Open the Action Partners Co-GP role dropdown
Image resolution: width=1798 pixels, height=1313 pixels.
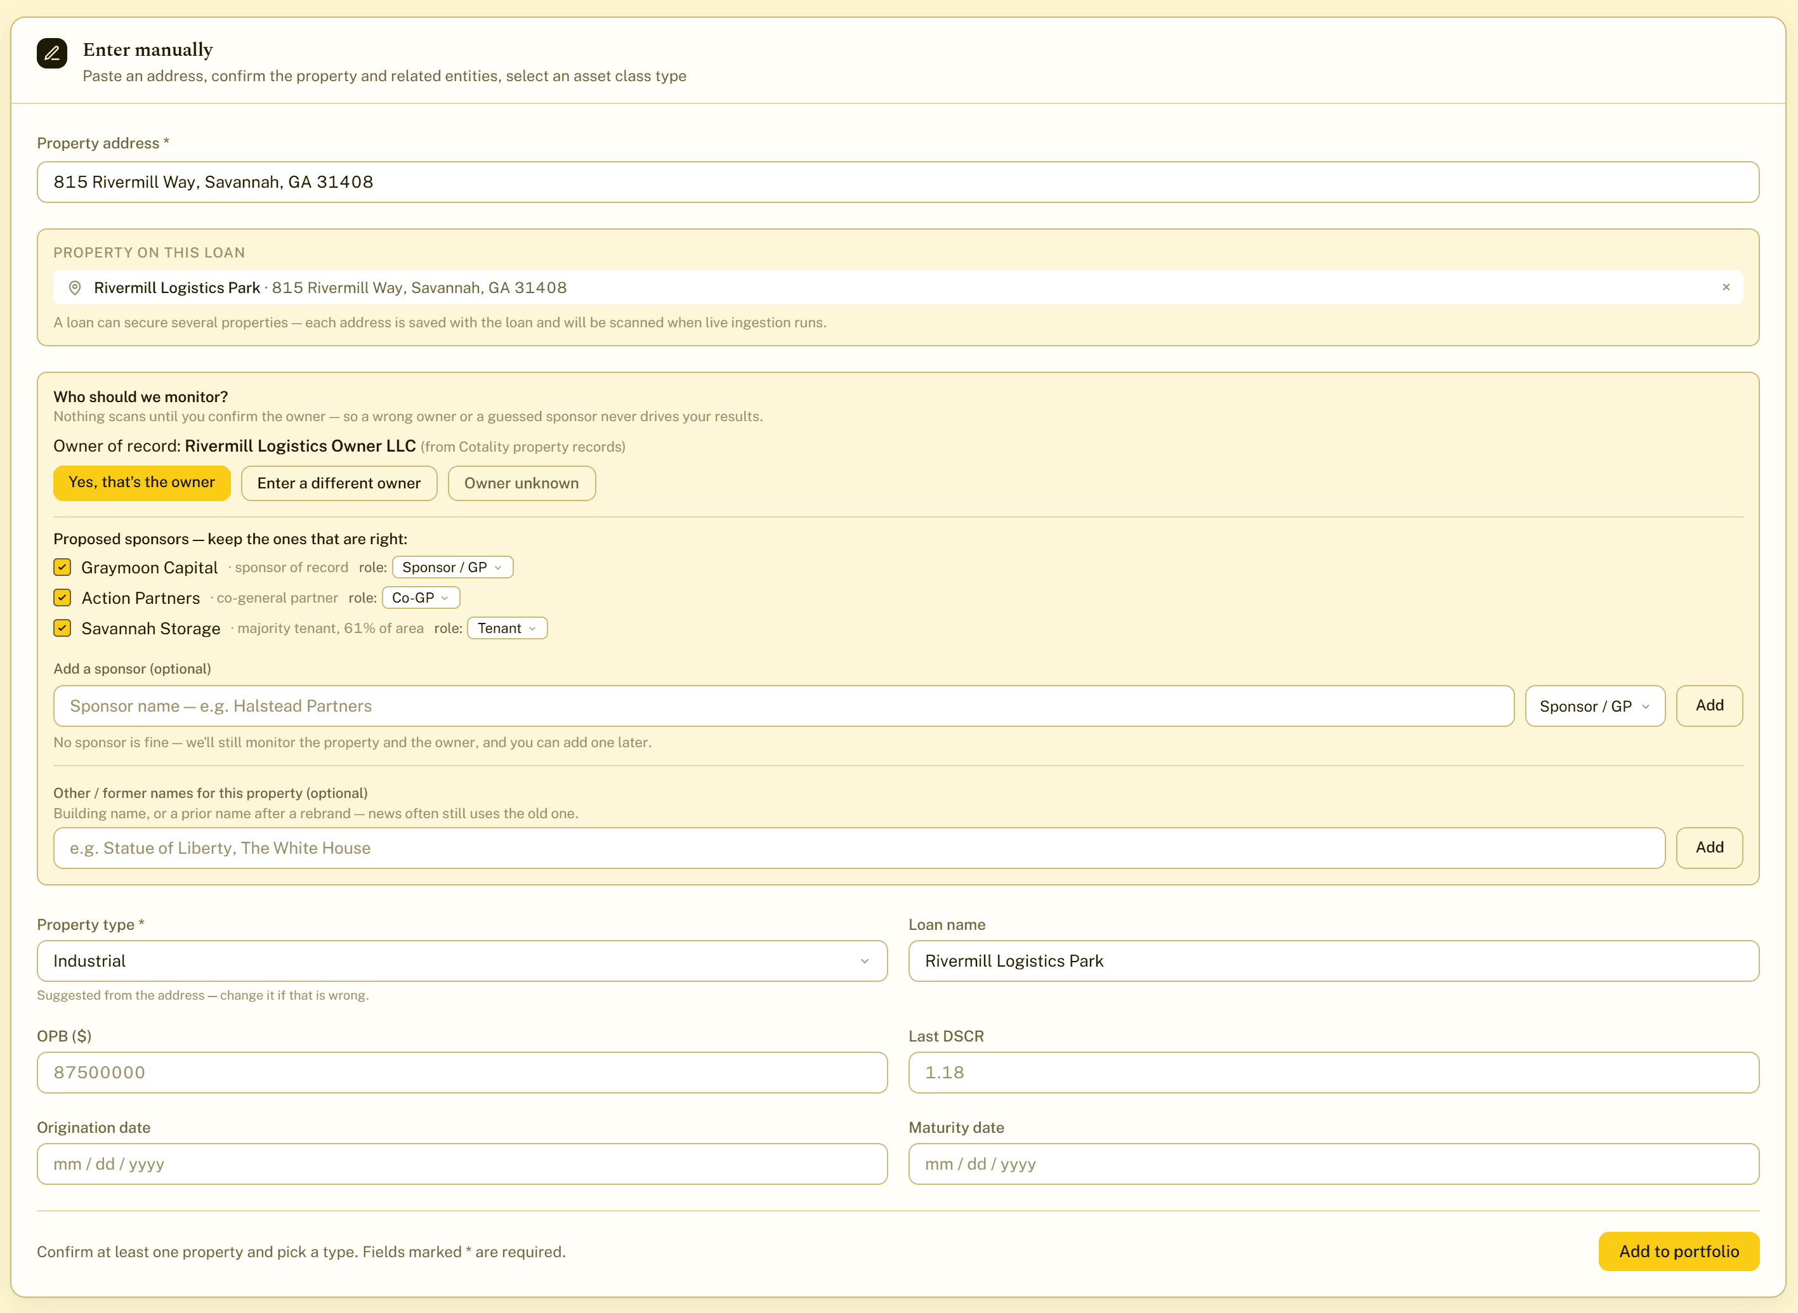pyautogui.click(x=421, y=598)
